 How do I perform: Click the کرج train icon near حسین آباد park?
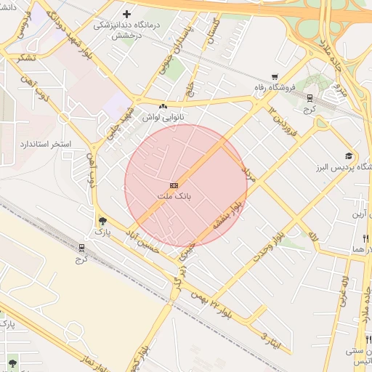coord(81,248)
